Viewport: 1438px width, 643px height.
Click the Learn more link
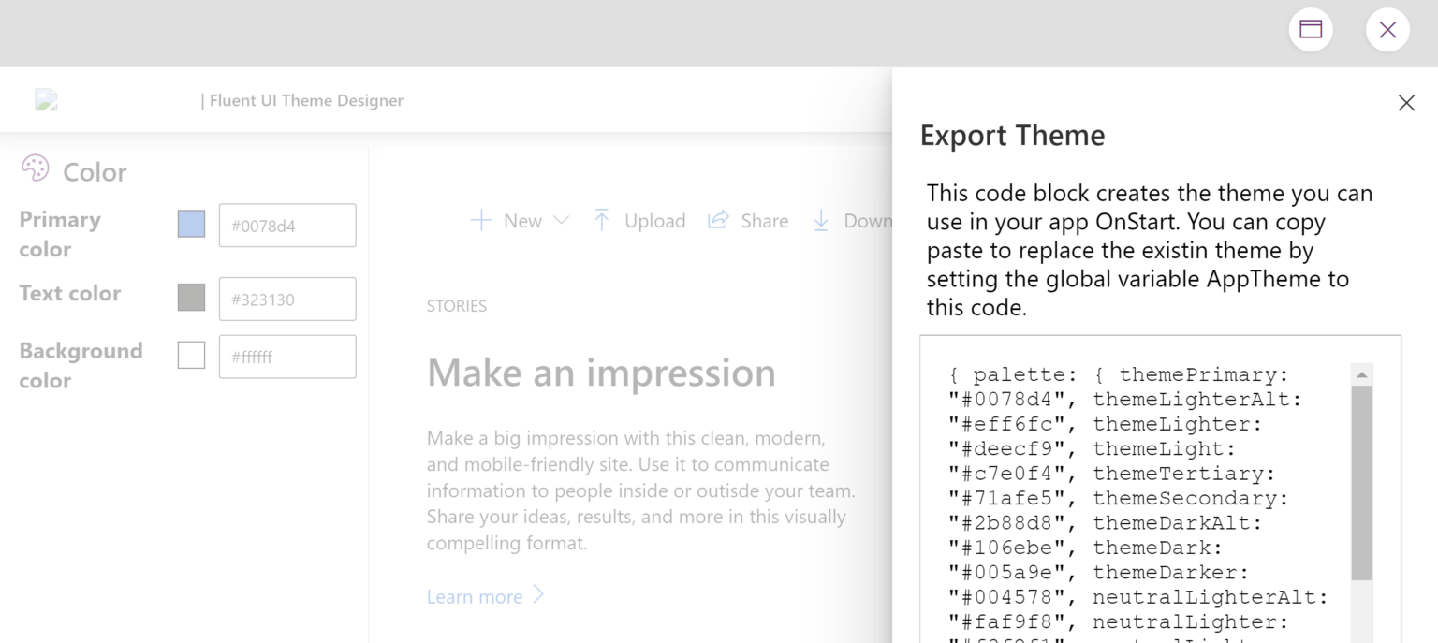click(475, 596)
